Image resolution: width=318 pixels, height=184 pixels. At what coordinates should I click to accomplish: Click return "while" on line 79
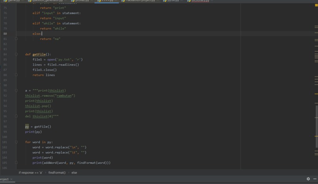[x=53, y=28]
